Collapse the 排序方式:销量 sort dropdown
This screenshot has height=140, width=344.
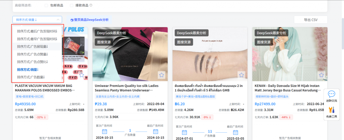37,20
